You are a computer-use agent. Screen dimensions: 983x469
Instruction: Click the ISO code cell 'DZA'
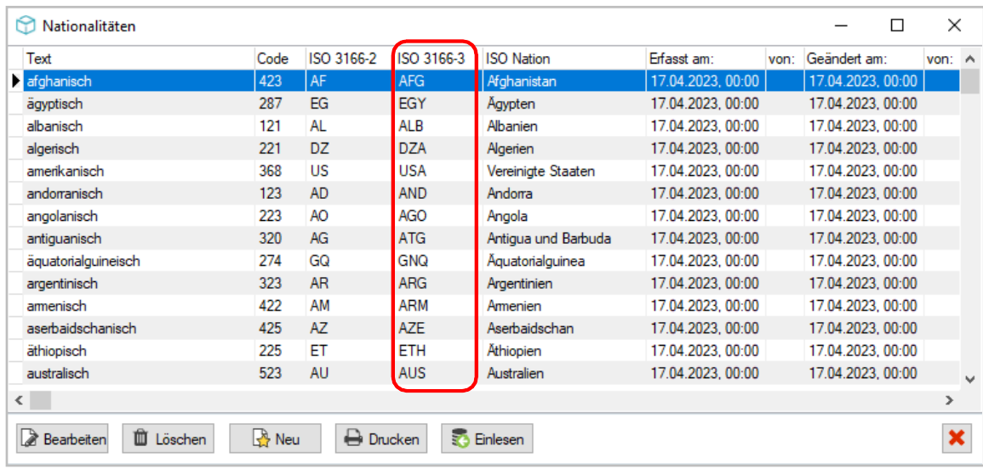[x=437, y=149]
